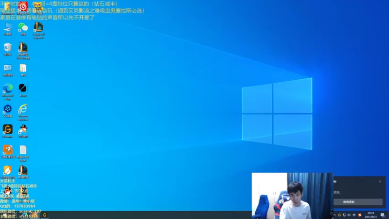Launch Microsoft Edge from desktop
Image resolution: width=389 pixels, height=219 pixels.
[8, 91]
